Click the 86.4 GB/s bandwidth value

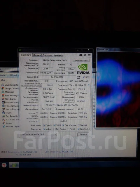(x=81, y=101)
